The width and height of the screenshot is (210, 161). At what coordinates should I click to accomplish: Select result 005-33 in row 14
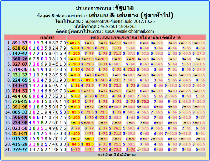click(x=20, y=112)
